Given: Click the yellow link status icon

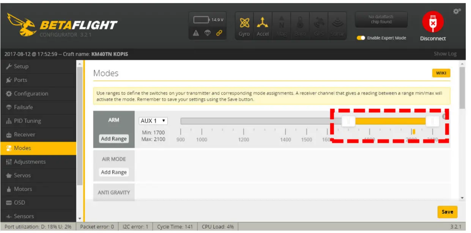Looking at the screenshot, I should click(219, 33).
